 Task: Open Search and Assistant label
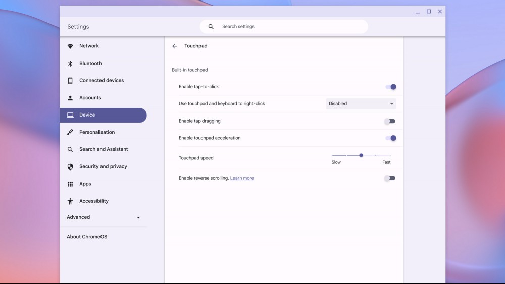[x=104, y=149]
